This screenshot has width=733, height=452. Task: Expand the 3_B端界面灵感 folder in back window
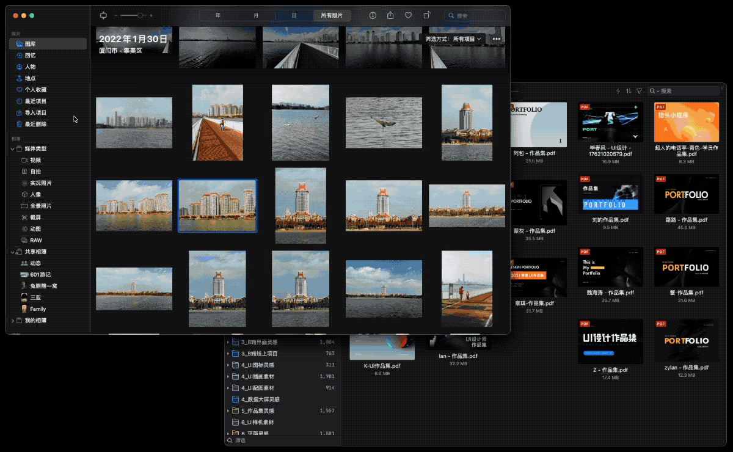[228, 342]
